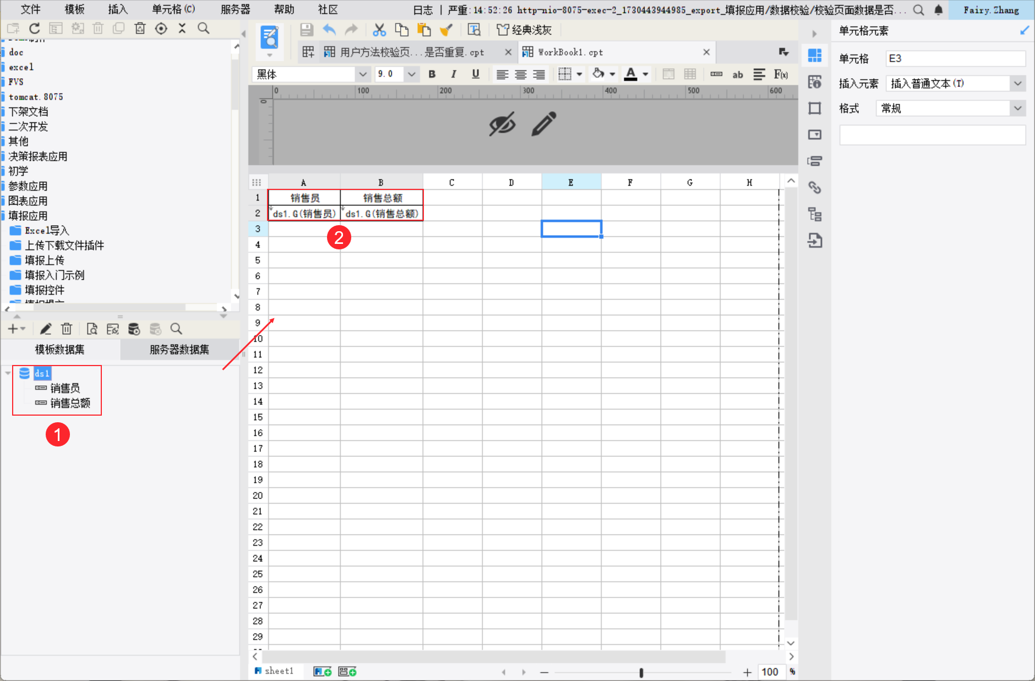This screenshot has width=1035, height=681.
Task: Preview the dataset with document-magnifier icon
Action: (x=92, y=329)
